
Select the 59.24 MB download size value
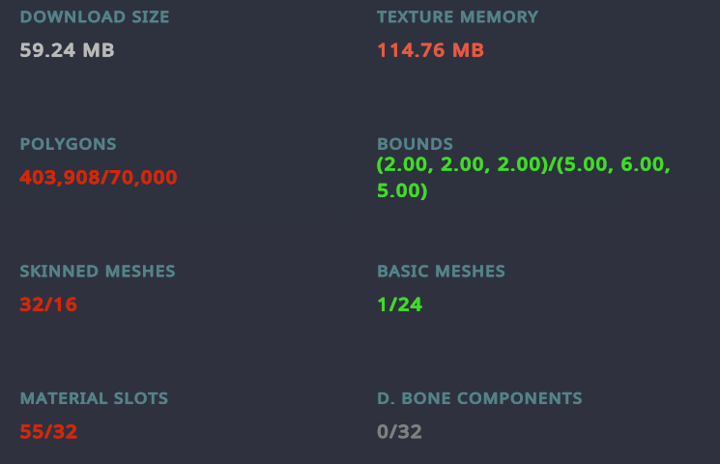pyautogui.click(x=67, y=50)
